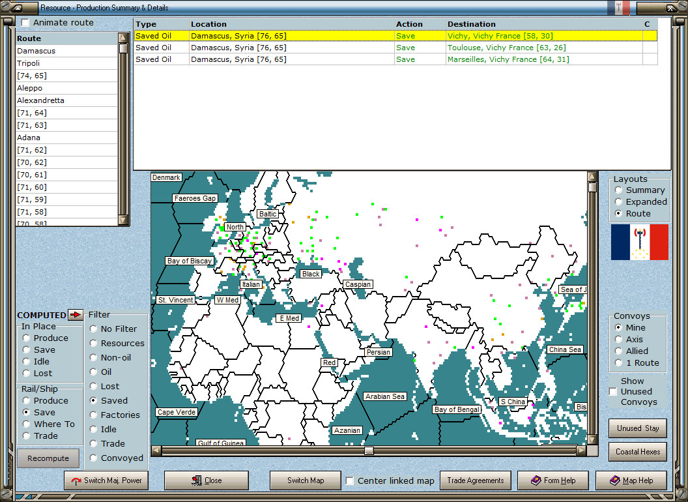Select the row destined for Marseilles
This screenshot has width=688, height=502.
[x=395, y=59]
